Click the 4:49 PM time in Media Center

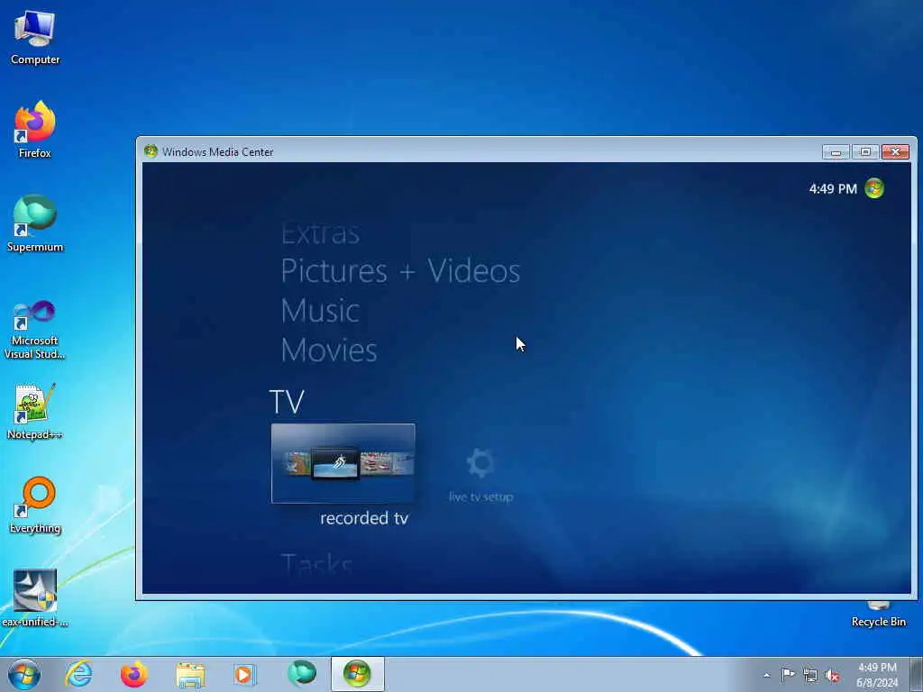pos(833,189)
